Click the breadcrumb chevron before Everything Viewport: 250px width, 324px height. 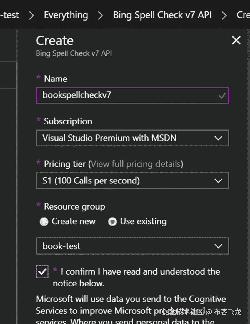pos(32,16)
